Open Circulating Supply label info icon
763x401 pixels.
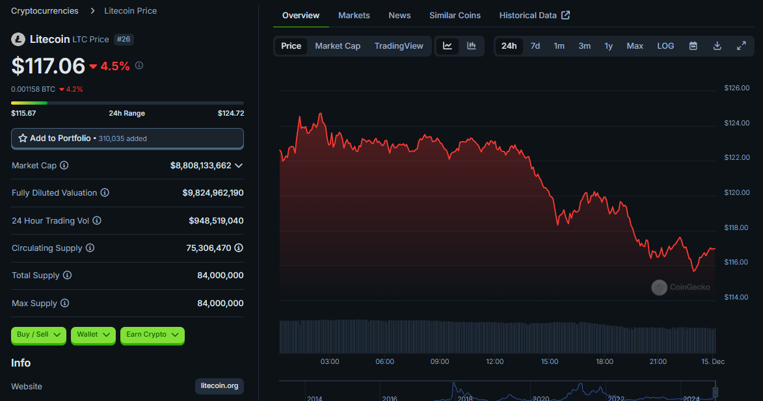[x=90, y=248]
